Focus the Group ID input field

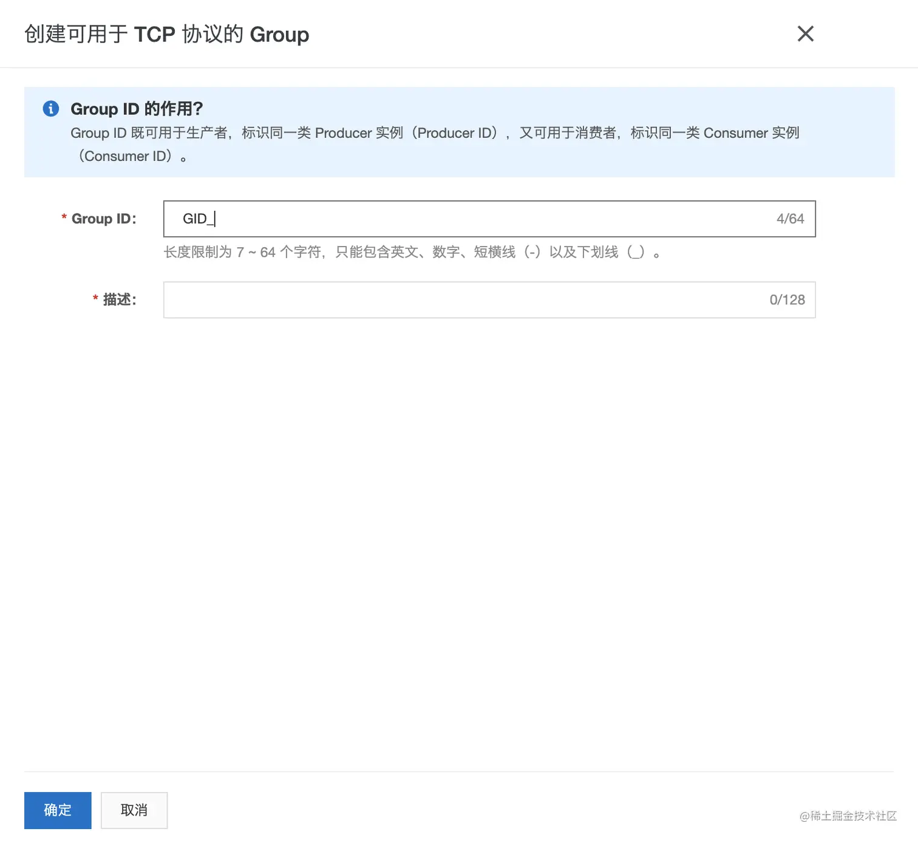click(489, 219)
